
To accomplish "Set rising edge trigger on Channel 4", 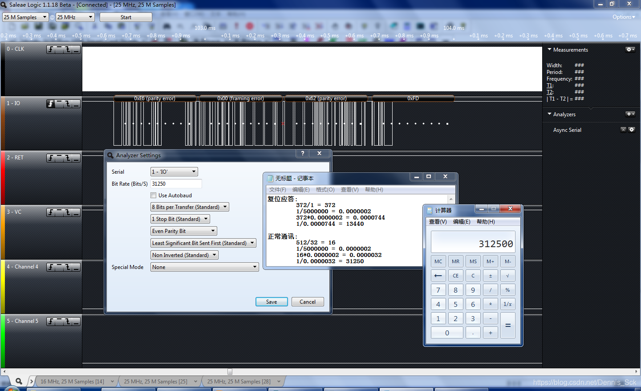I will (x=51, y=267).
